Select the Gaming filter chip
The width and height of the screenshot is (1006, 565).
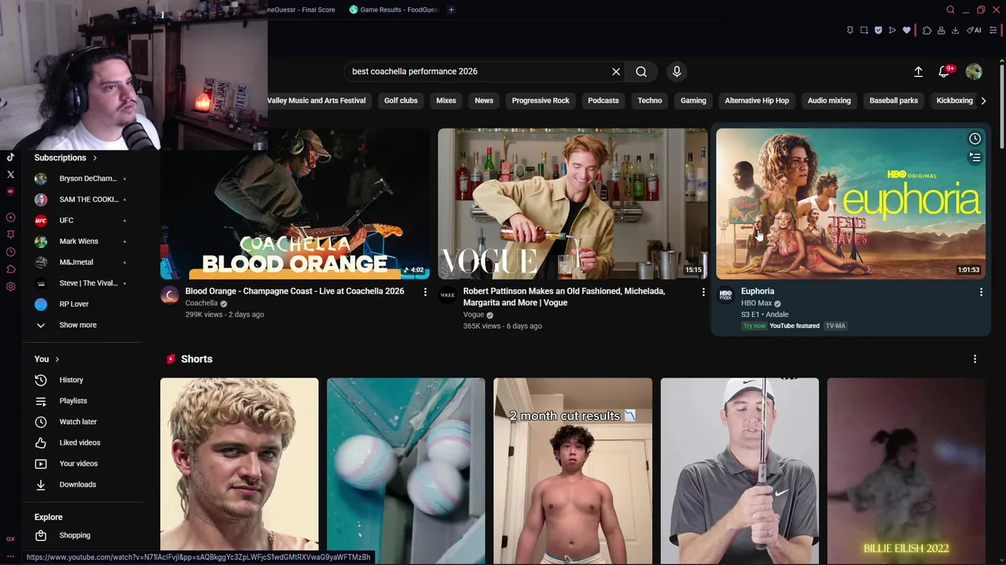coord(693,100)
